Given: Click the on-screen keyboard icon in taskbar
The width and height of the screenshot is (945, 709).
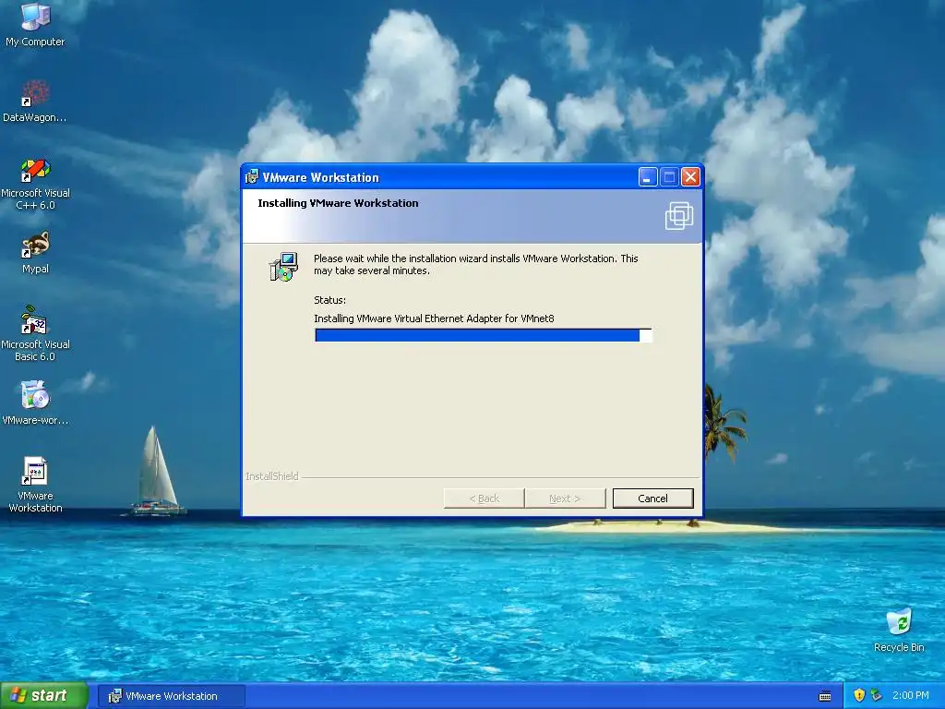Looking at the screenshot, I should (825, 696).
